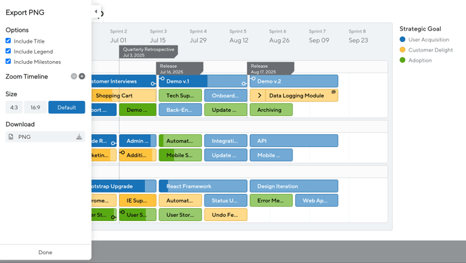Open the Web Ap... item
This screenshot has height=263, width=466.
(x=316, y=200)
